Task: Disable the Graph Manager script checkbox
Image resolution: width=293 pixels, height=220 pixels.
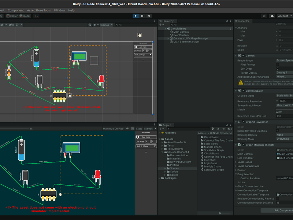Action: pyautogui.click(x=243, y=145)
